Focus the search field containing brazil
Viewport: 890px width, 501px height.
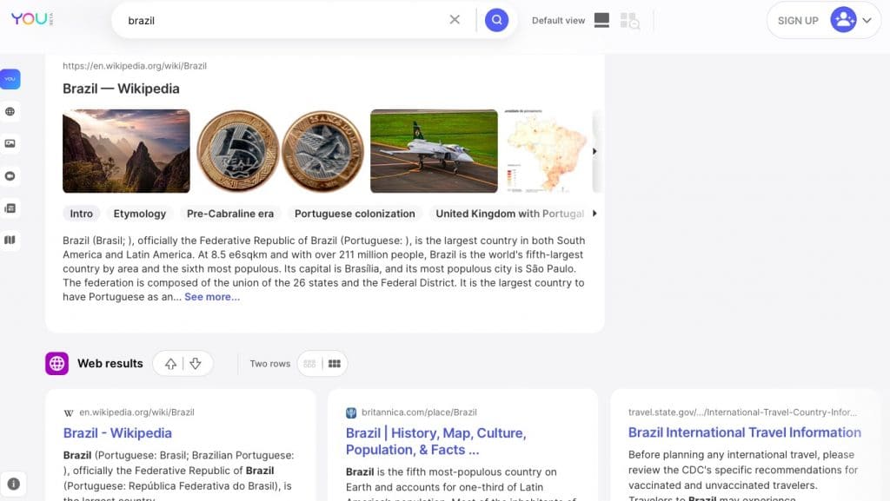click(284, 20)
